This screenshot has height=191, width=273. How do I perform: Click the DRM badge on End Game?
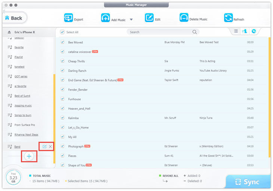pyautogui.click(x=120, y=80)
